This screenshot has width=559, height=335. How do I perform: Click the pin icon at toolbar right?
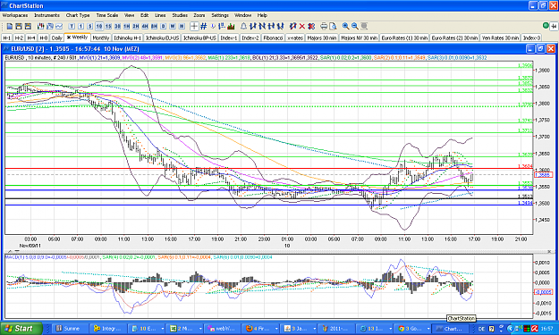(x=554, y=26)
